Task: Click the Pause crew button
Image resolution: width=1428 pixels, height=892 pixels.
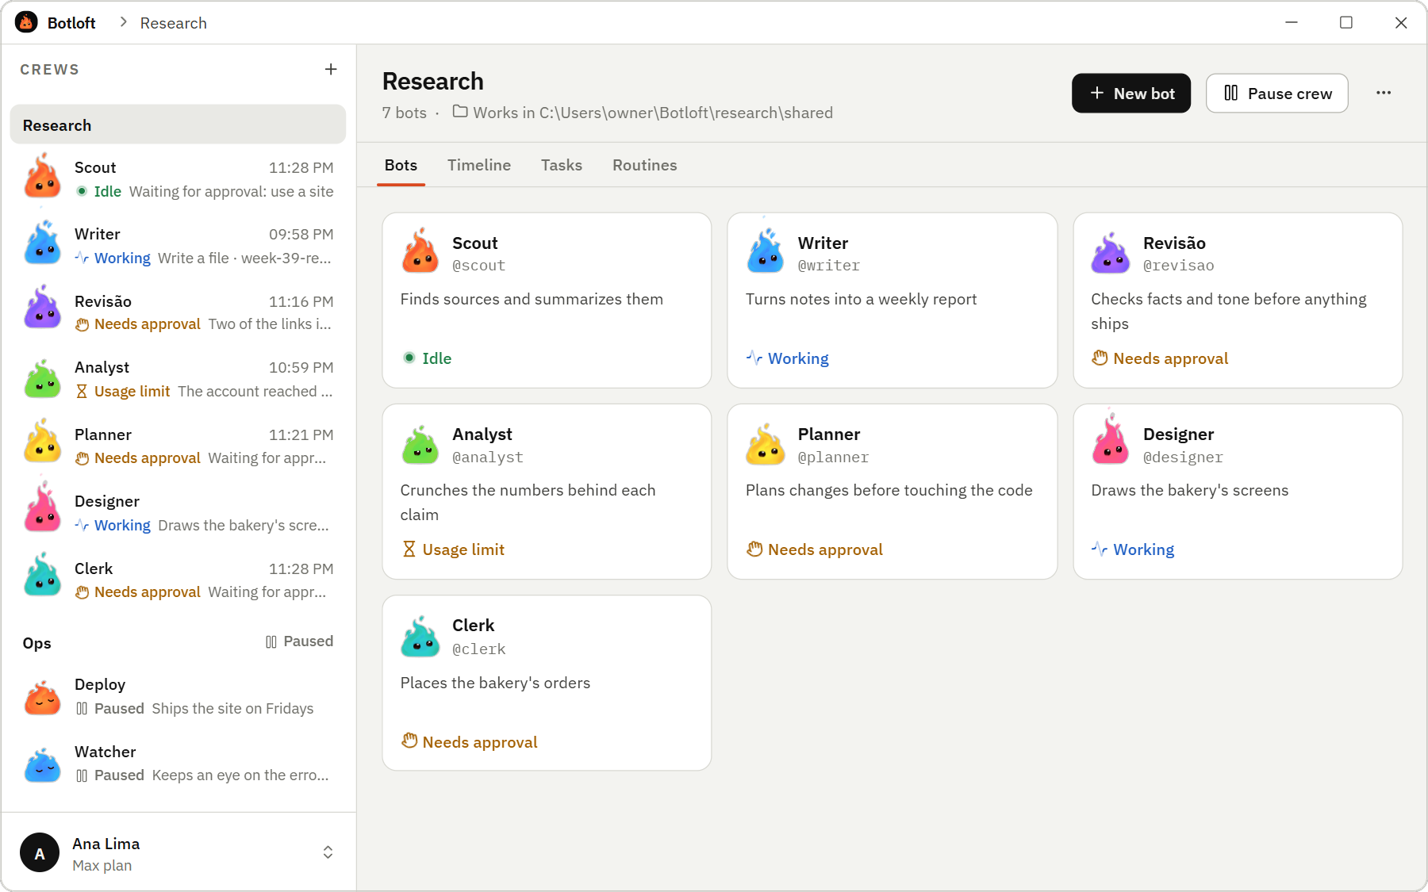Action: pyautogui.click(x=1277, y=94)
